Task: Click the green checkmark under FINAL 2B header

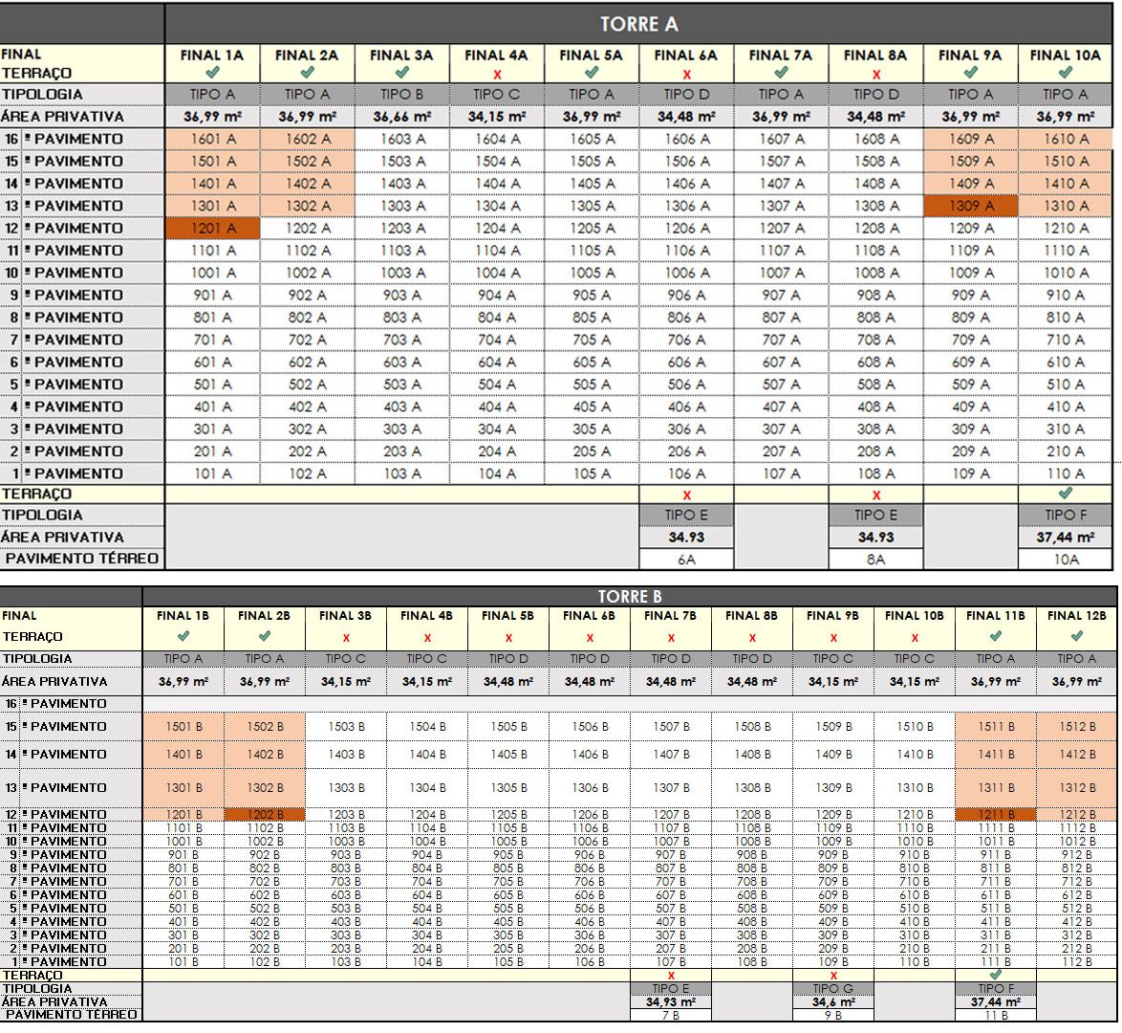Action: 265,637
